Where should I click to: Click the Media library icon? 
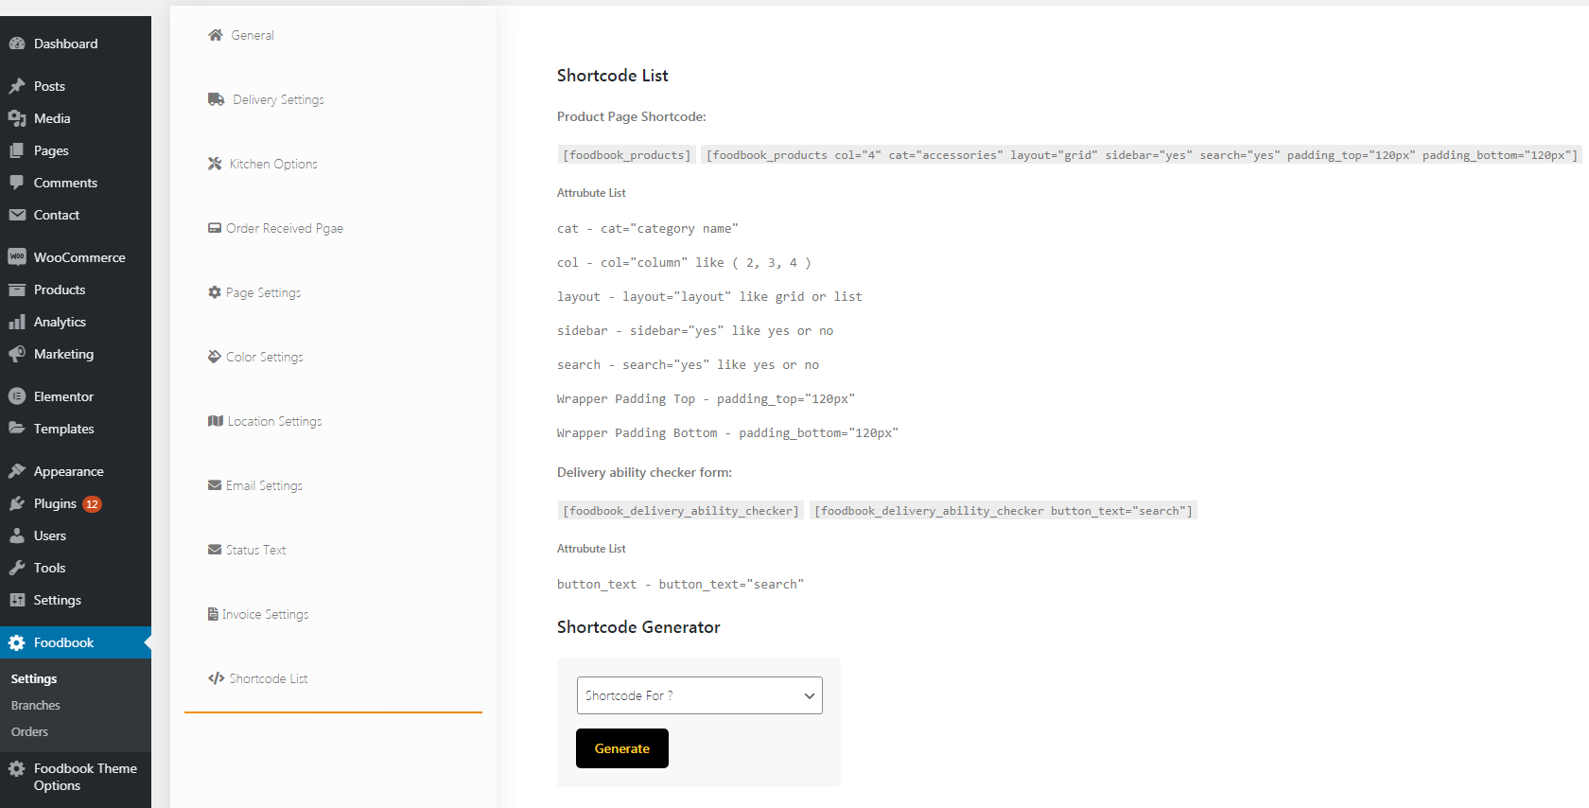click(x=17, y=118)
